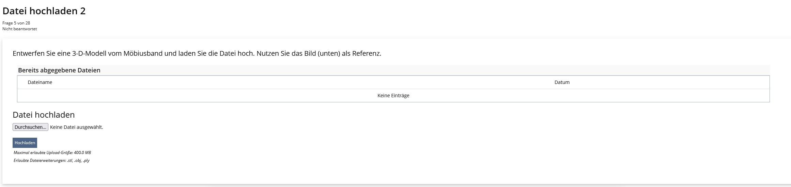This screenshot has width=791, height=187.
Task: Click 'Entwerfen Sie' at the question start
Action: [x=31, y=53]
